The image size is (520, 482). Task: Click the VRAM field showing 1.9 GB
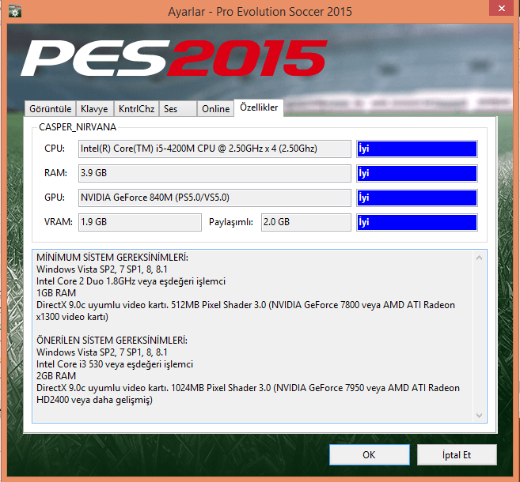tap(140, 222)
